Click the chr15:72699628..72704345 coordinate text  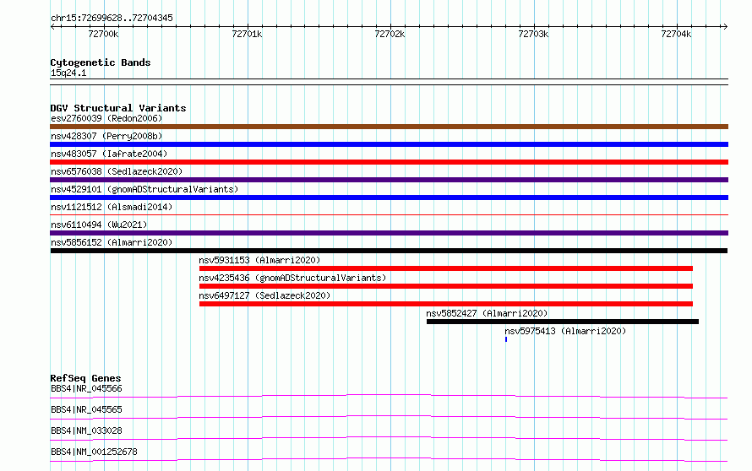pos(112,19)
